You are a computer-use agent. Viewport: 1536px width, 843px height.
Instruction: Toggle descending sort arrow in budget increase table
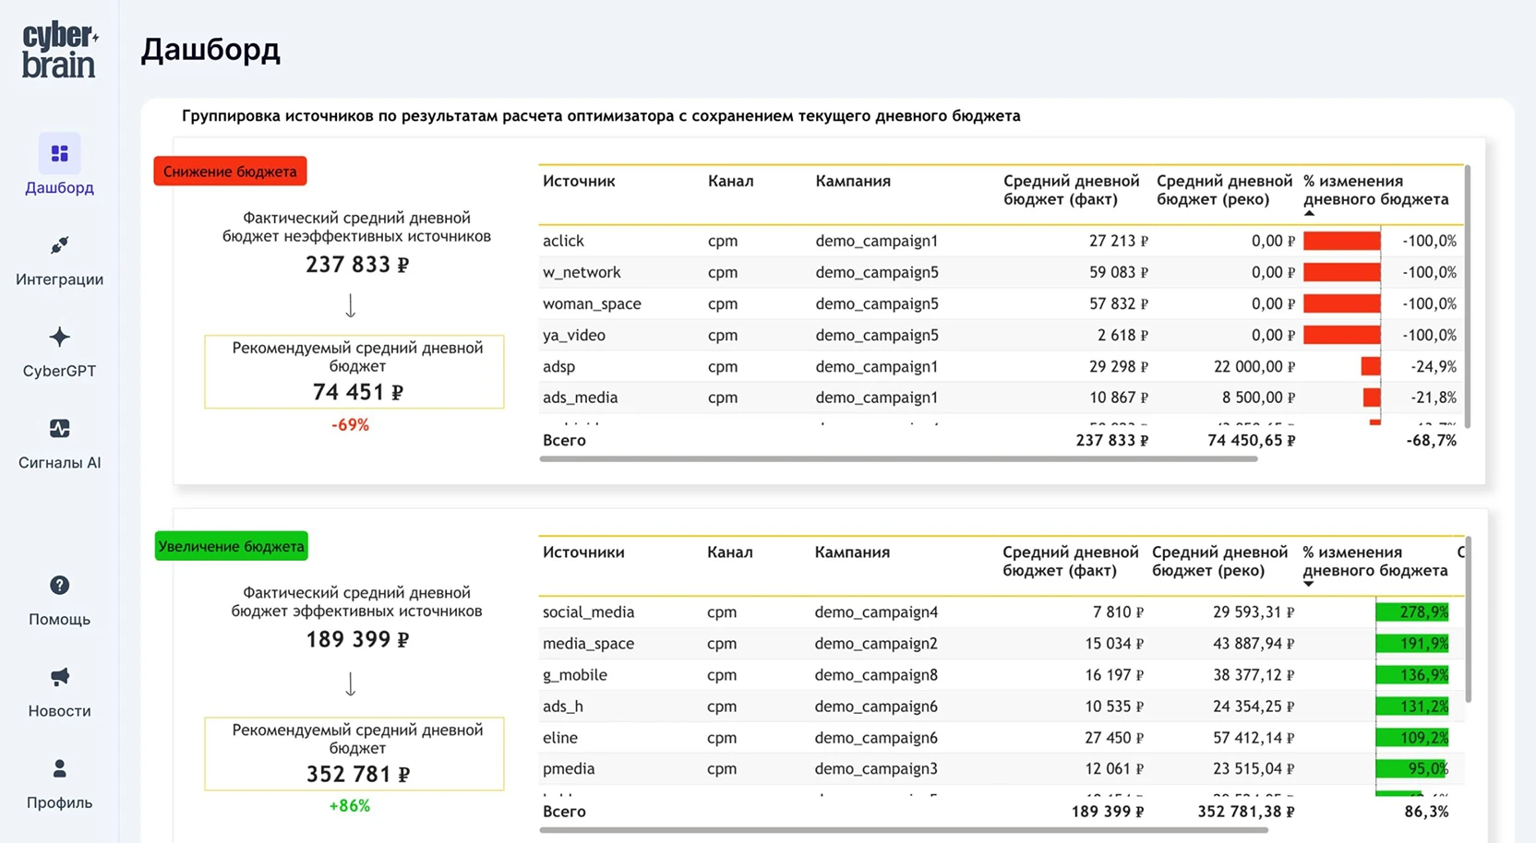1308,584
